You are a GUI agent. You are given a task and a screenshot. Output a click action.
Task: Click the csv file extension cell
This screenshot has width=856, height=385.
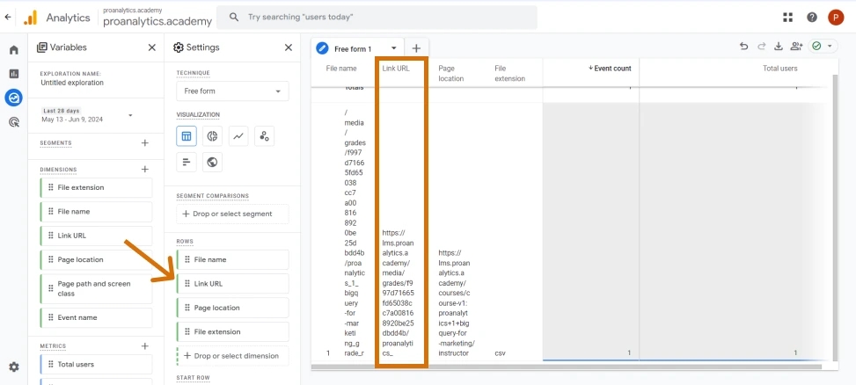pos(500,352)
